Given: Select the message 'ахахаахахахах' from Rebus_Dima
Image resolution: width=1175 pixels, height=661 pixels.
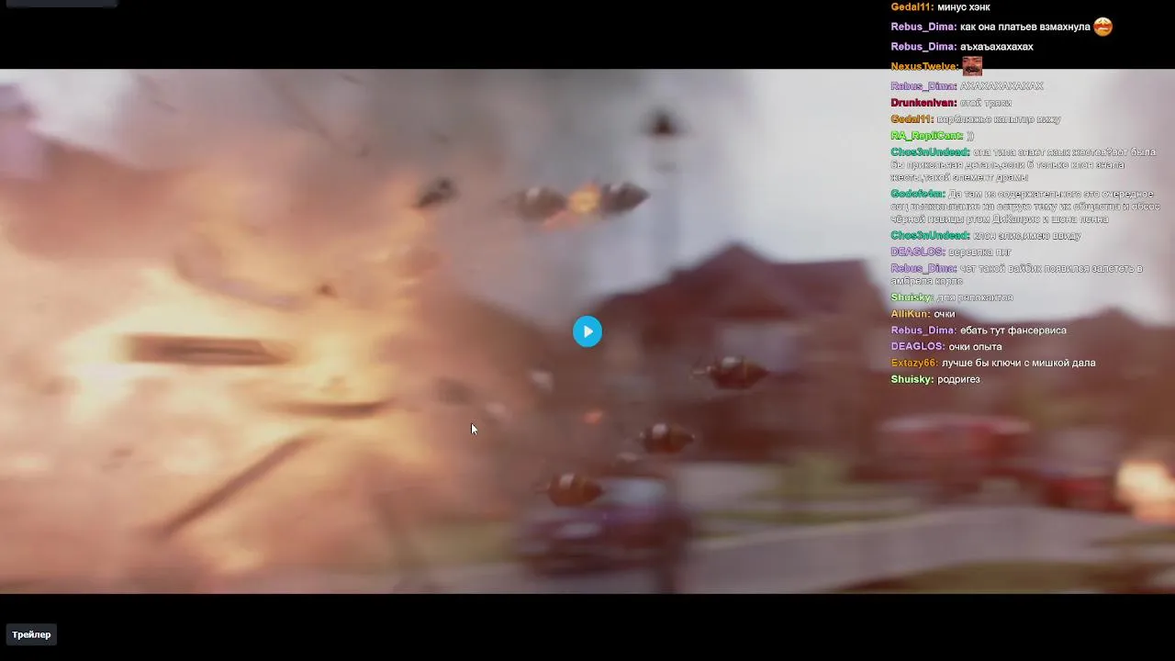Looking at the screenshot, I should pyautogui.click(x=996, y=47).
